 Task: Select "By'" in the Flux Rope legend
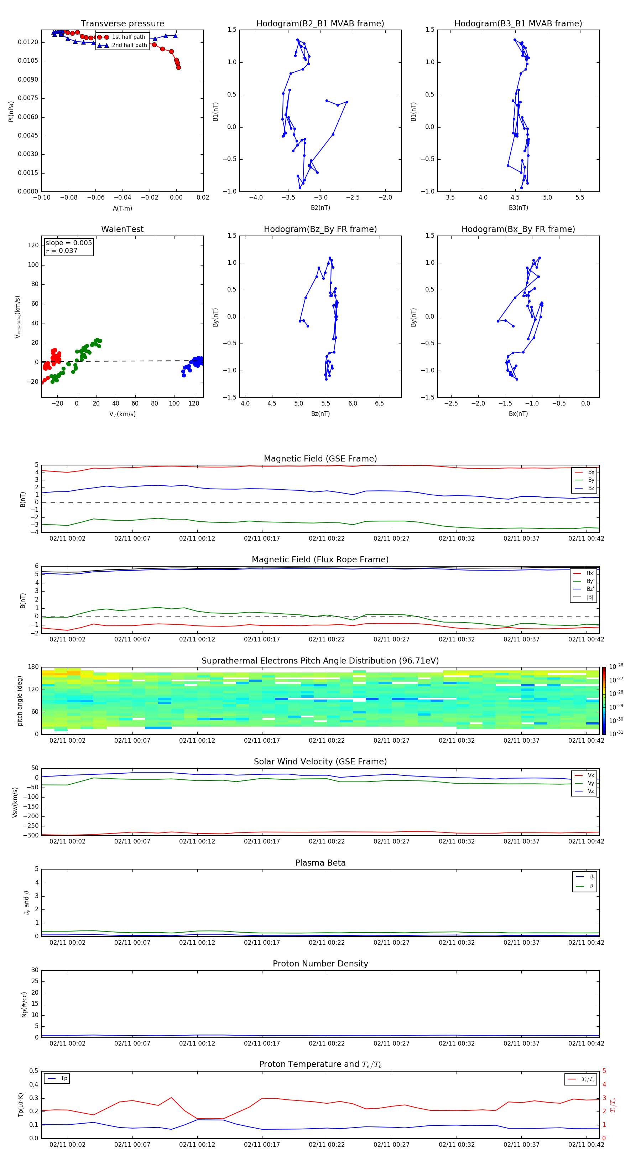584,581
